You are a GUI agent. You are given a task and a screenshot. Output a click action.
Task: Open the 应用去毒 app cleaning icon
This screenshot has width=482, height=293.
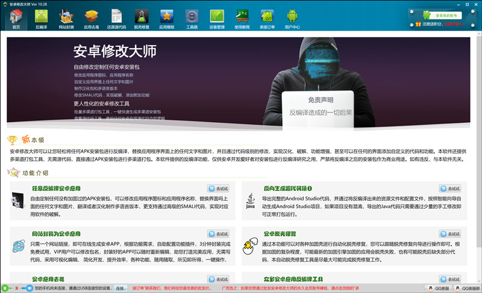click(x=92, y=19)
